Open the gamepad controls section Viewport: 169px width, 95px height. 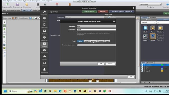(44, 50)
